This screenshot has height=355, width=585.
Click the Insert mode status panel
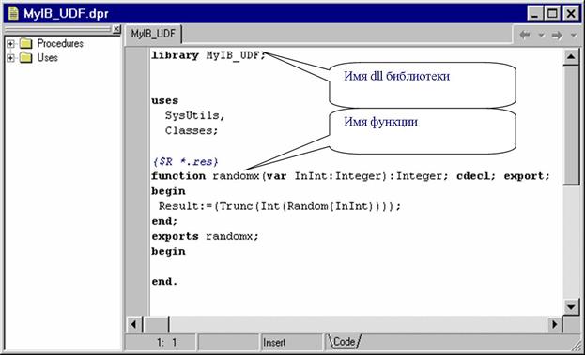(291, 342)
